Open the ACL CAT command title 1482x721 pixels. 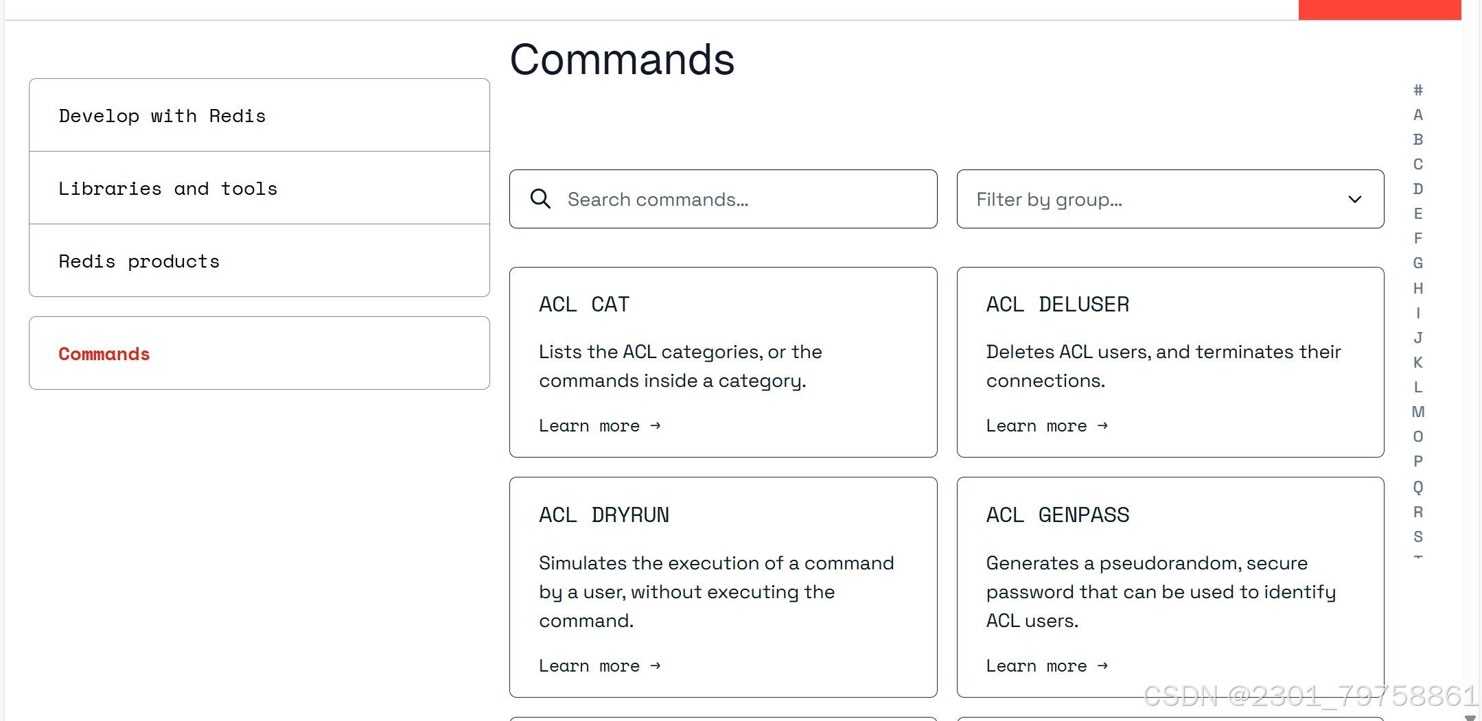tap(584, 304)
